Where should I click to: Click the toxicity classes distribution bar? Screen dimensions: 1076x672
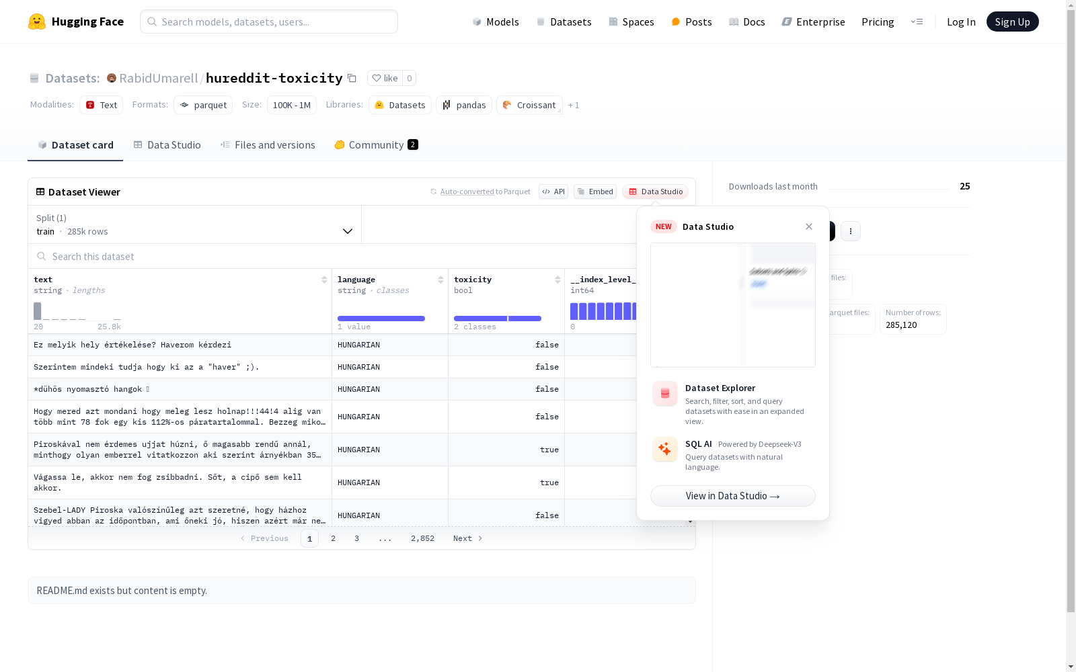pos(498,319)
